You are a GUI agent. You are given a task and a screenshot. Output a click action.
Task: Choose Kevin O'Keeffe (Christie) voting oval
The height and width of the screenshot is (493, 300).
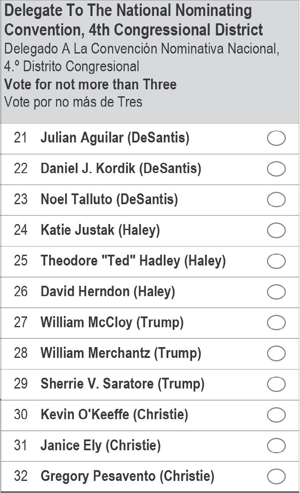coord(276,415)
